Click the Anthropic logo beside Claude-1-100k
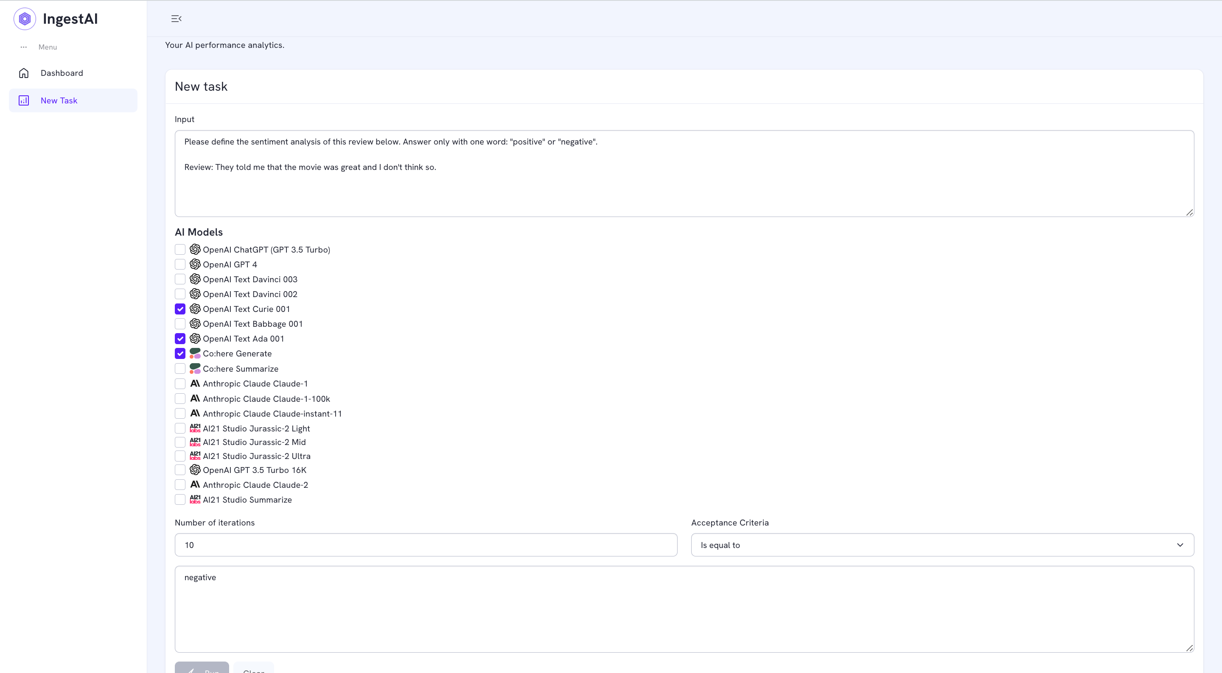Screen dimensions: 1222x673 (x=195, y=398)
